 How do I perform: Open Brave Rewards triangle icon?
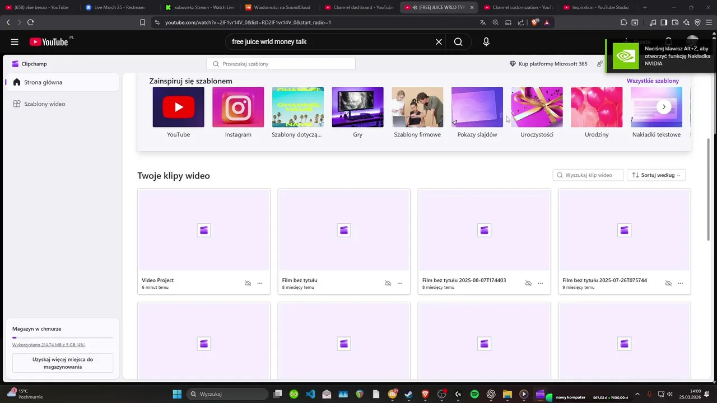click(547, 22)
